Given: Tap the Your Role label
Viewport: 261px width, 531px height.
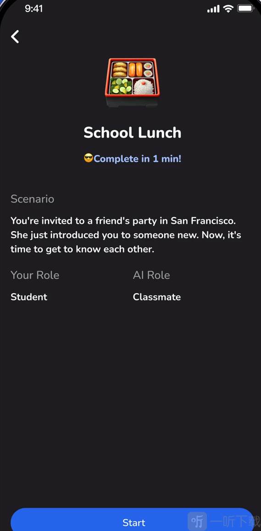Looking at the screenshot, I should [35, 275].
